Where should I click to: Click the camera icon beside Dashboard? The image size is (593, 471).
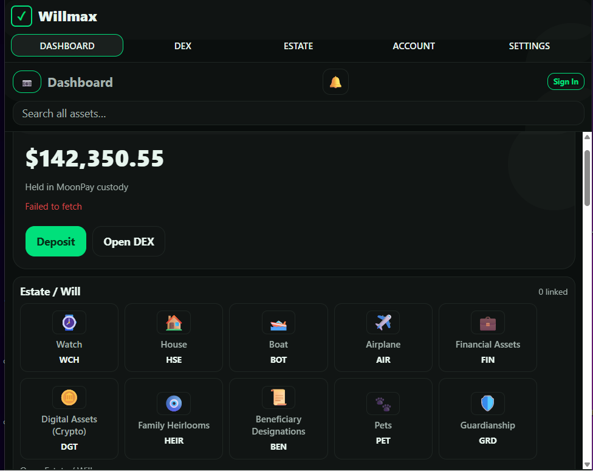tap(27, 82)
